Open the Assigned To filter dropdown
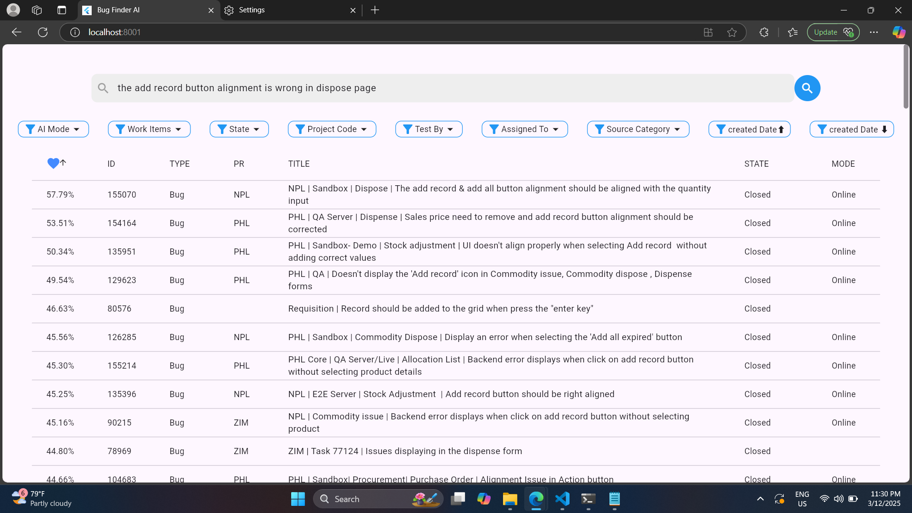The image size is (912, 513). (x=524, y=129)
